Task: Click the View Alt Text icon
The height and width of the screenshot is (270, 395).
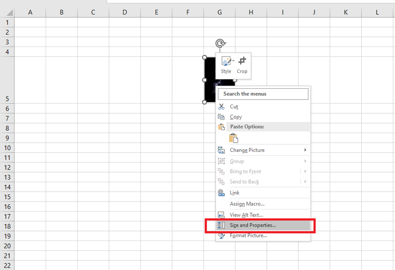Action: (221, 215)
